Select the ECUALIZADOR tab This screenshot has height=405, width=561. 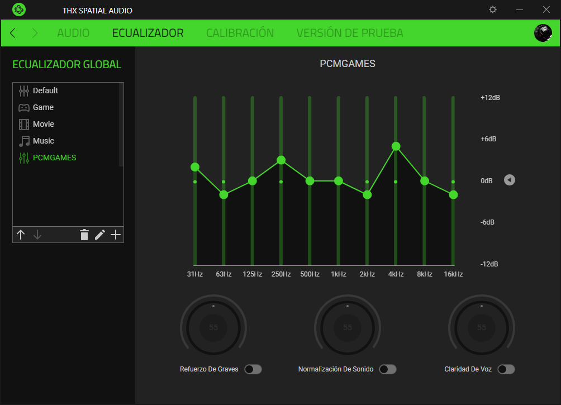click(148, 33)
